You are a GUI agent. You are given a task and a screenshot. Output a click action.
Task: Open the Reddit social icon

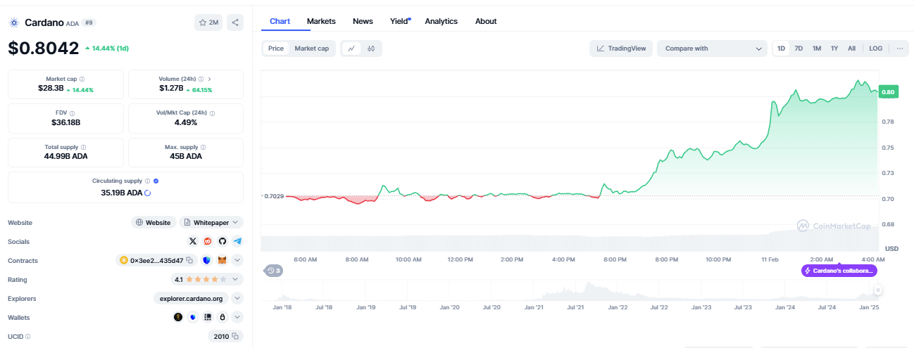point(208,241)
